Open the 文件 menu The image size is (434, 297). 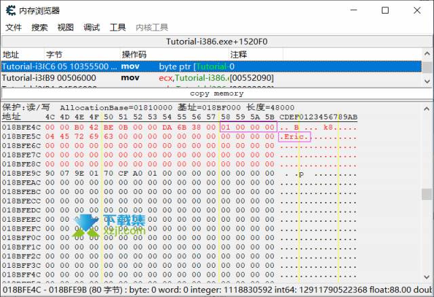click(x=14, y=27)
